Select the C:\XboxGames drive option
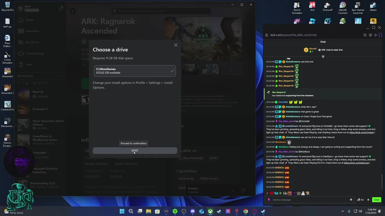This screenshot has width=385, height=216. click(x=135, y=71)
